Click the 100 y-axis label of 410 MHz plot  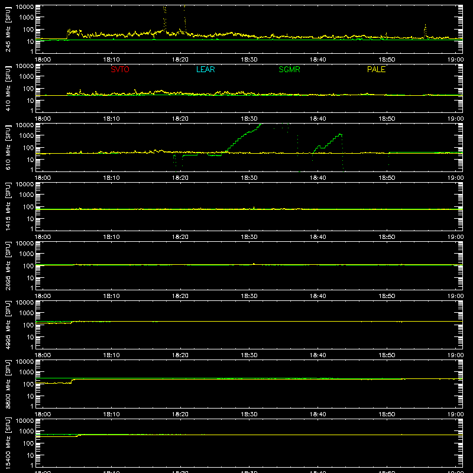(28, 89)
